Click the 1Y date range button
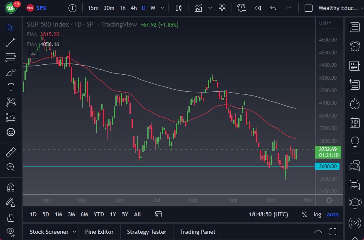 coord(112,214)
